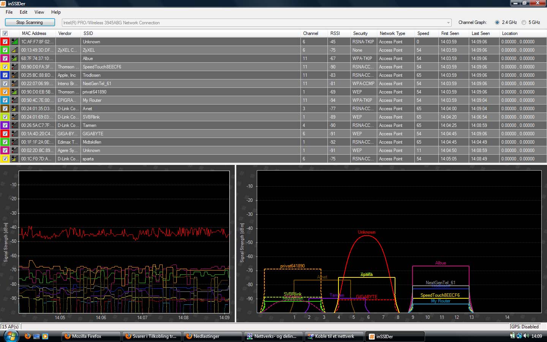Open the Help menu
This screenshot has height=342, width=547.
click(56, 12)
